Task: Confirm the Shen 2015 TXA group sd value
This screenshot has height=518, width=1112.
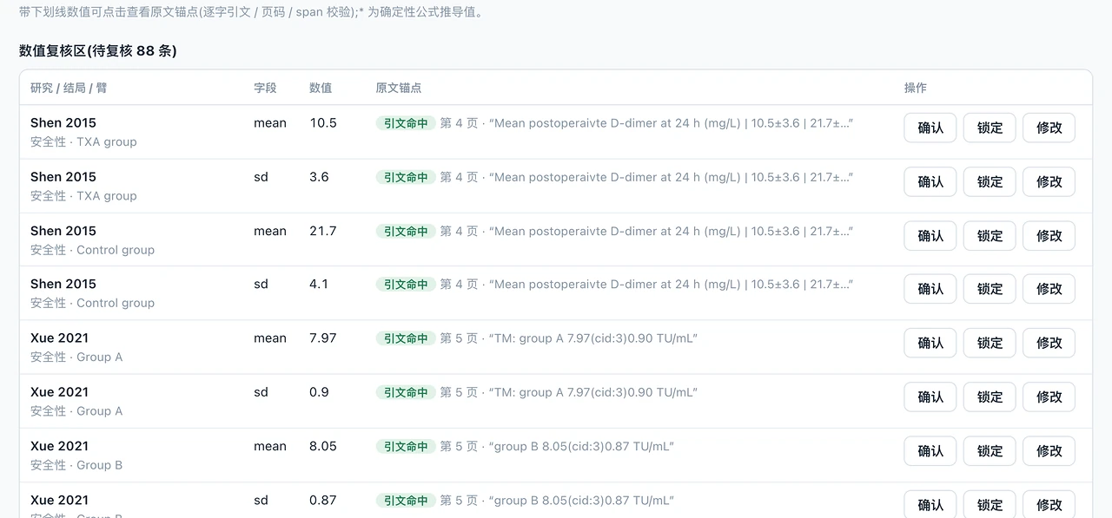Action: click(x=930, y=181)
